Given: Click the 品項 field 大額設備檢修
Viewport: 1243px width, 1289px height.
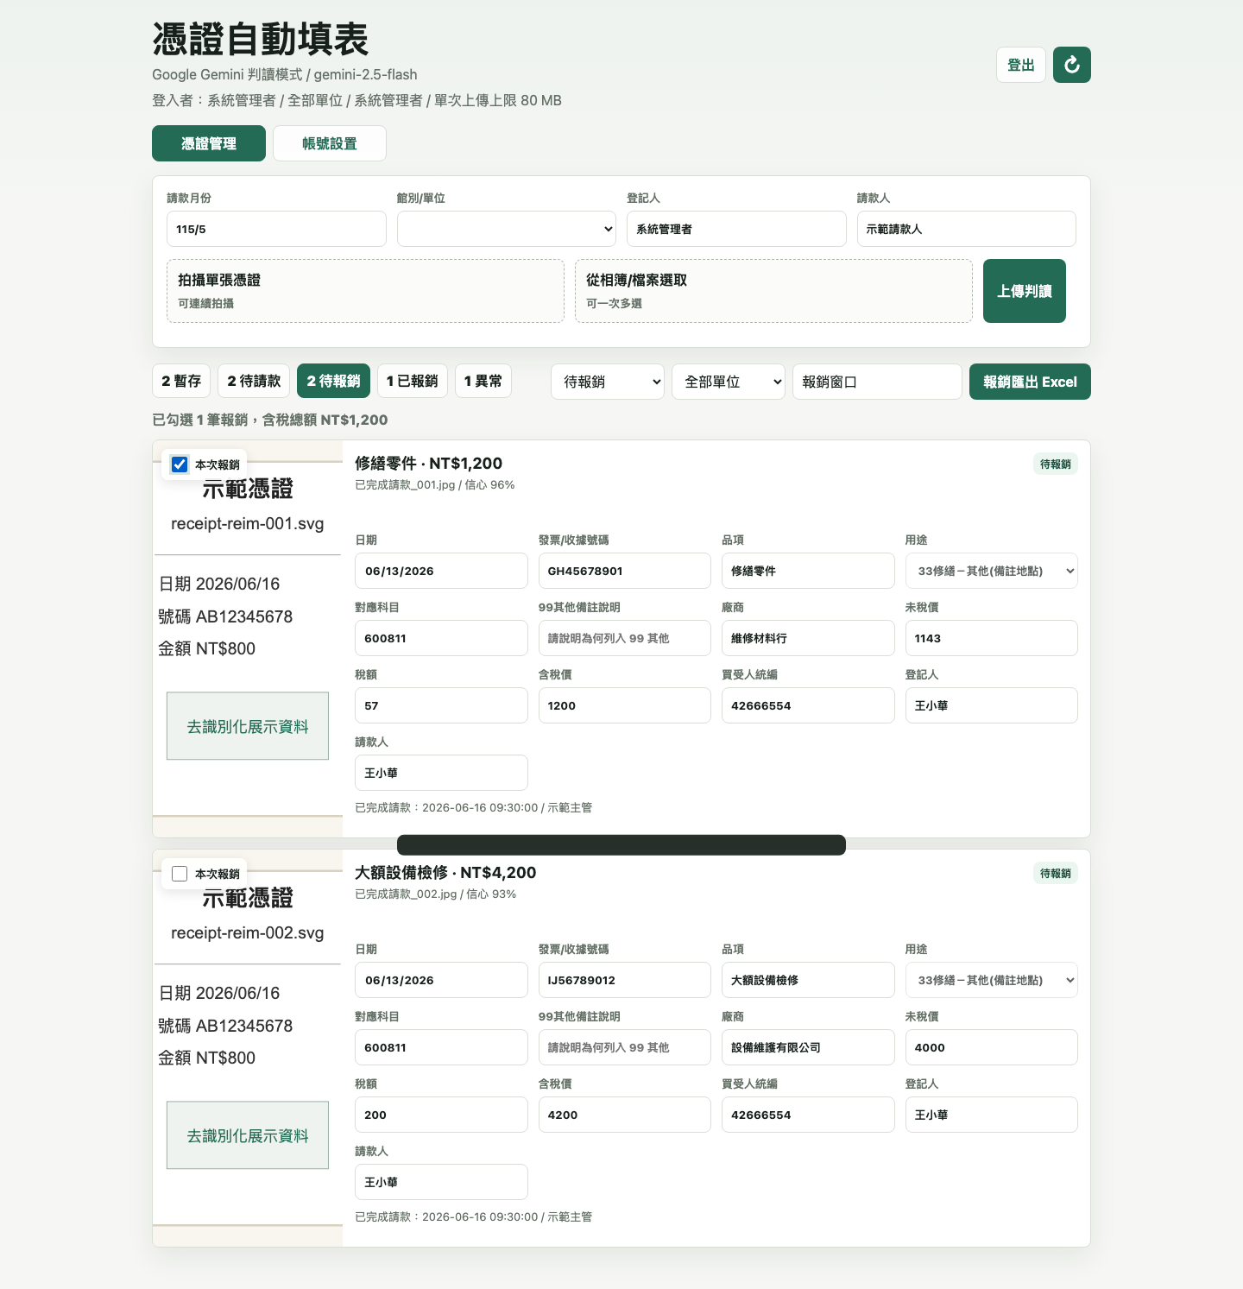Looking at the screenshot, I should 808,980.
